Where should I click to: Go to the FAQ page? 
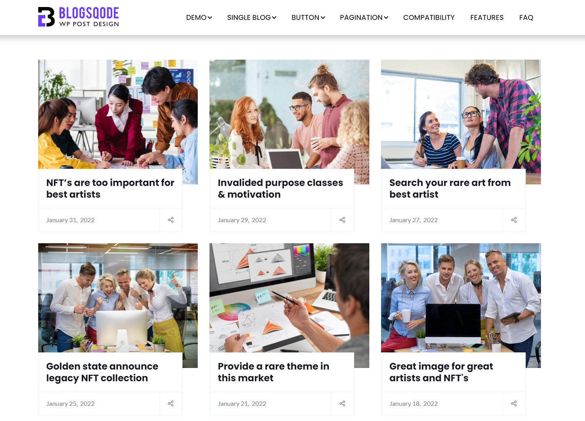click(526, 18)
